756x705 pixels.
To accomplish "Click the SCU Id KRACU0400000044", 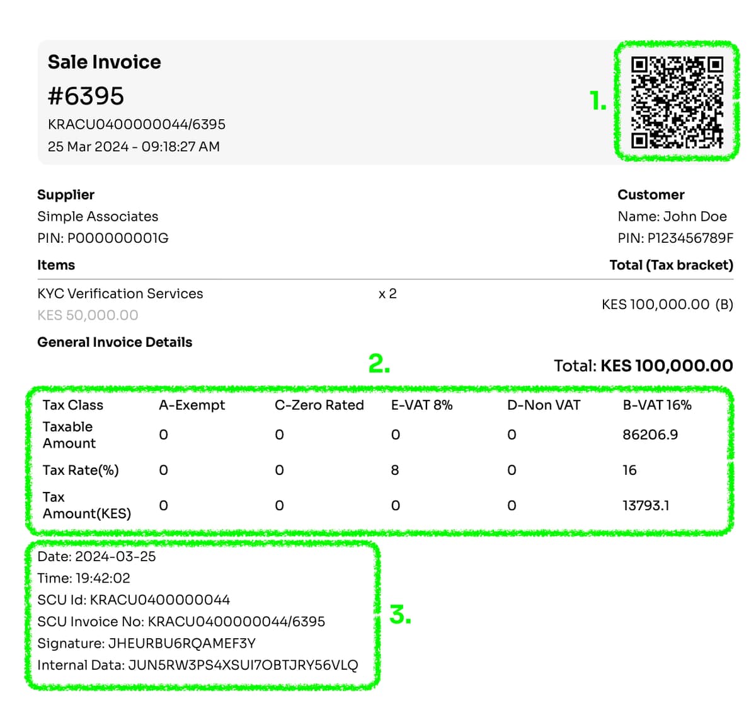I will pos(134,600).
